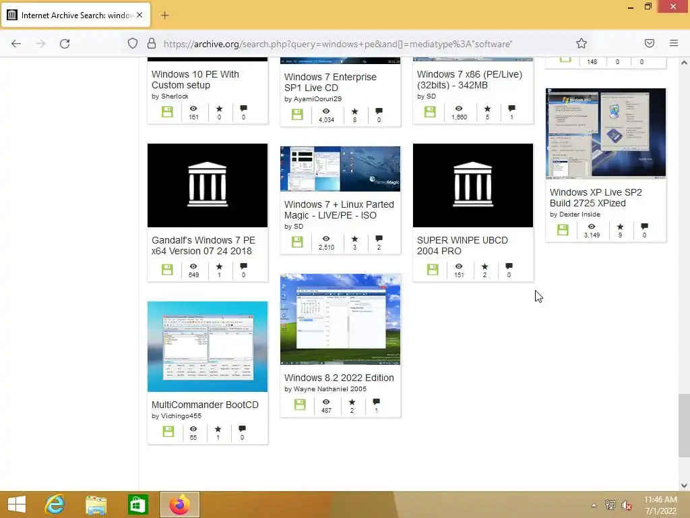
Task: Click reviews bubble on Windows 7 x86 card
Action: pos(511,109)
